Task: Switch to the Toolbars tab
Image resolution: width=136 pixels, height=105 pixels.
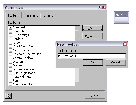Action: click(x=13, y=15)
